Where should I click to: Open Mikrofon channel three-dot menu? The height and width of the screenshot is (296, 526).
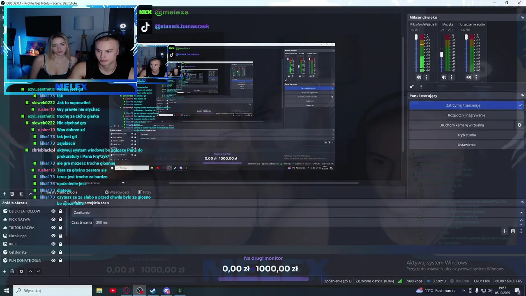click(x=426, y=77)
